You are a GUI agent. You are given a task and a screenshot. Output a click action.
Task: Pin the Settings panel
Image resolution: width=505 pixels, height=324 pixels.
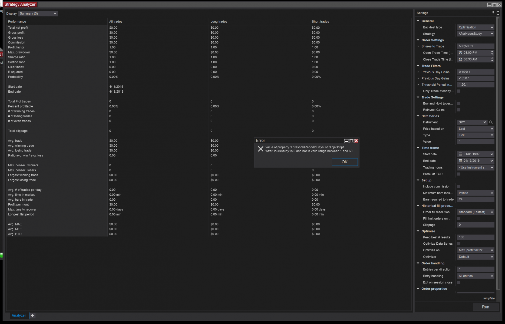coord(493,13)
